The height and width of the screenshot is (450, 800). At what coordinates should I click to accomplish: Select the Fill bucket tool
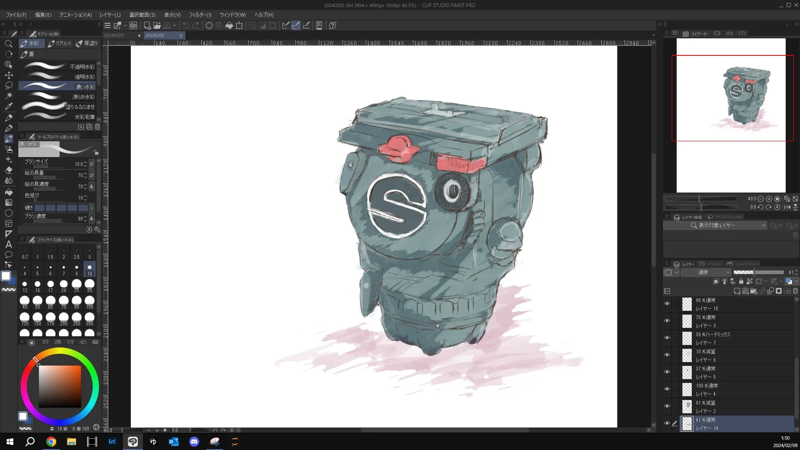[x=8, y=192]
